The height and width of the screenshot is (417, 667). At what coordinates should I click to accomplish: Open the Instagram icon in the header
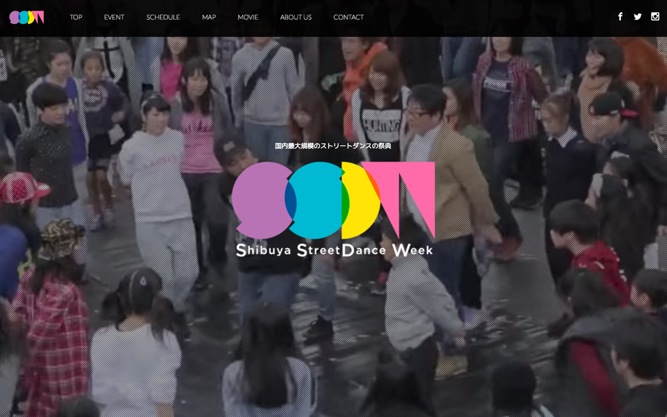pos(655,17)
